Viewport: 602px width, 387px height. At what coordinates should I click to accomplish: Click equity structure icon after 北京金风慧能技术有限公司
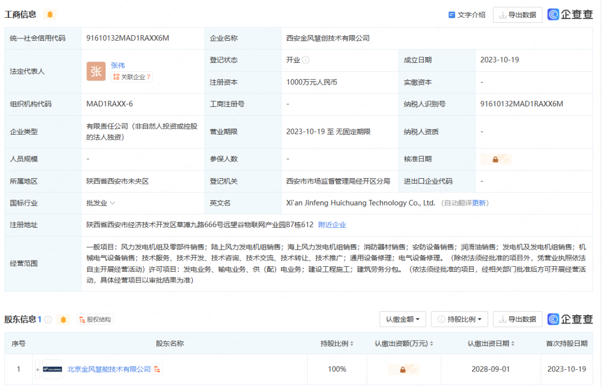coord(158,369)
